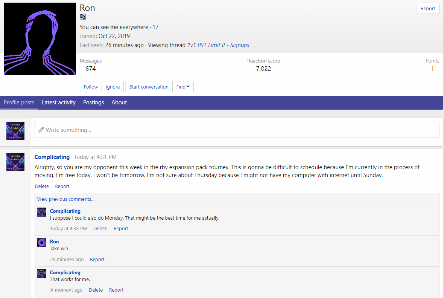The height and width of the screenshot is (298, 444).
Task: Click the Messages count 674
Action: click(91, 69)
